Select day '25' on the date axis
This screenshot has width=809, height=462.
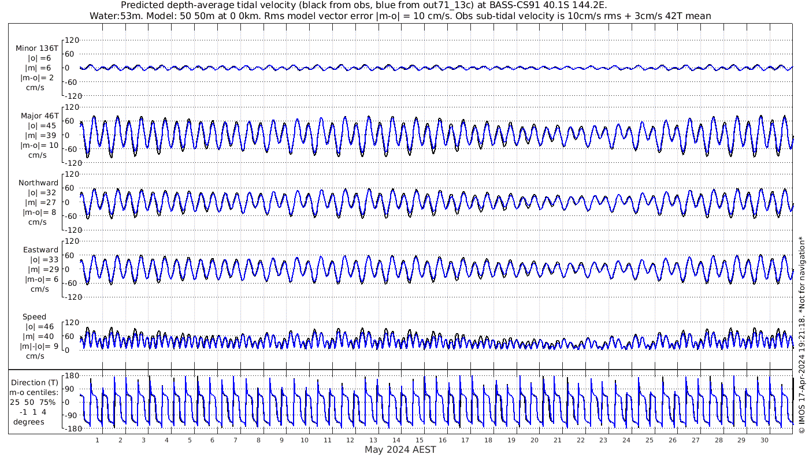[x=650, y=440]
